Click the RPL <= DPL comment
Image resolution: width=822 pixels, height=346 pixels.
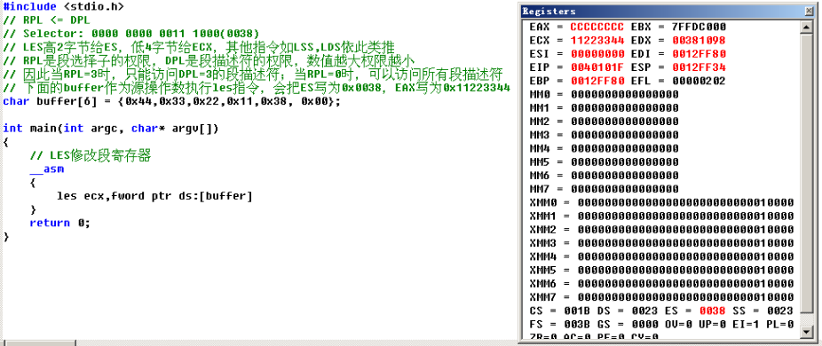[46, 20]
